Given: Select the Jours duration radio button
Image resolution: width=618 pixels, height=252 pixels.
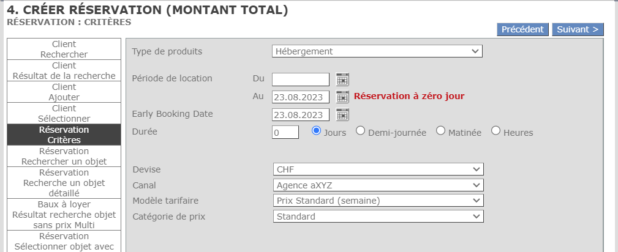Looking at the screenshot, I should tap(317, 131).
